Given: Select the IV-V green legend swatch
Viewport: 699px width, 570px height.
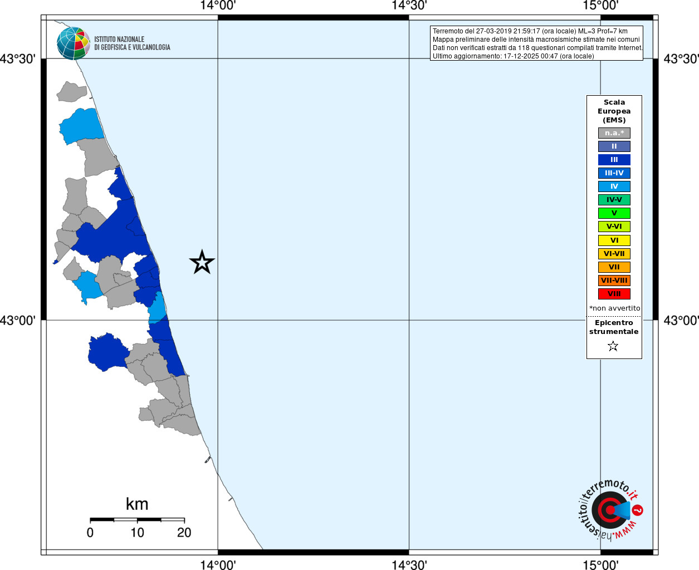Looking at the screenshot, I should point(614,200).
